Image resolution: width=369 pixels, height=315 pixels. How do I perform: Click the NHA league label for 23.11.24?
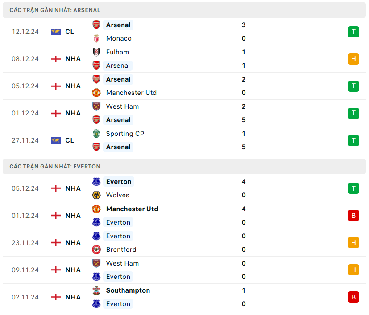(73, 243)
